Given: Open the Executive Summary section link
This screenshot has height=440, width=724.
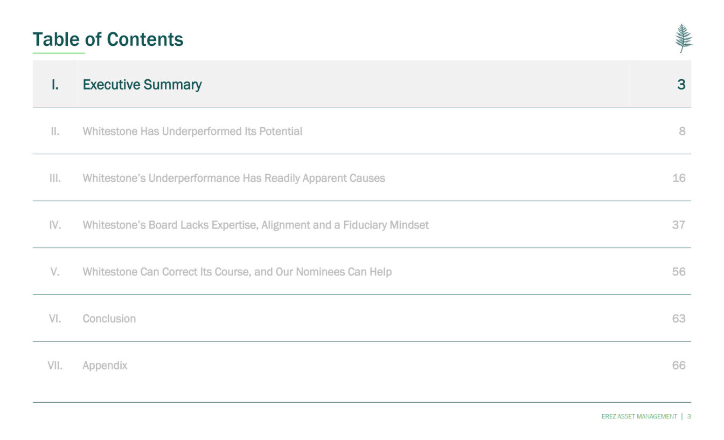Looking at the screenshot, I should [142, 85].
